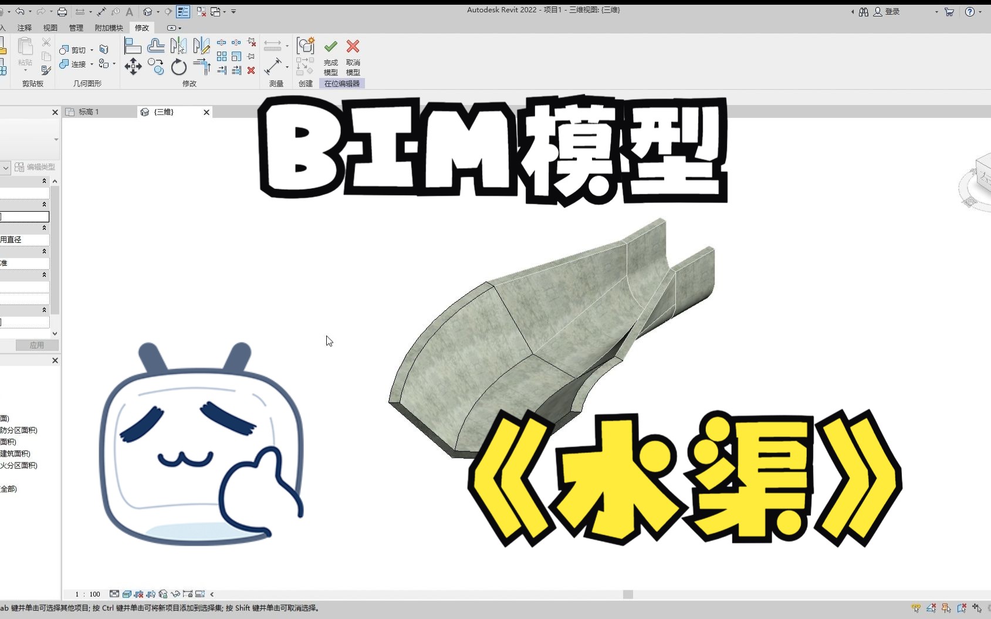Click the Join geometry tool (连接)
Image resolution: width=991 pixels, height=619 pixels.
[72, 64]
